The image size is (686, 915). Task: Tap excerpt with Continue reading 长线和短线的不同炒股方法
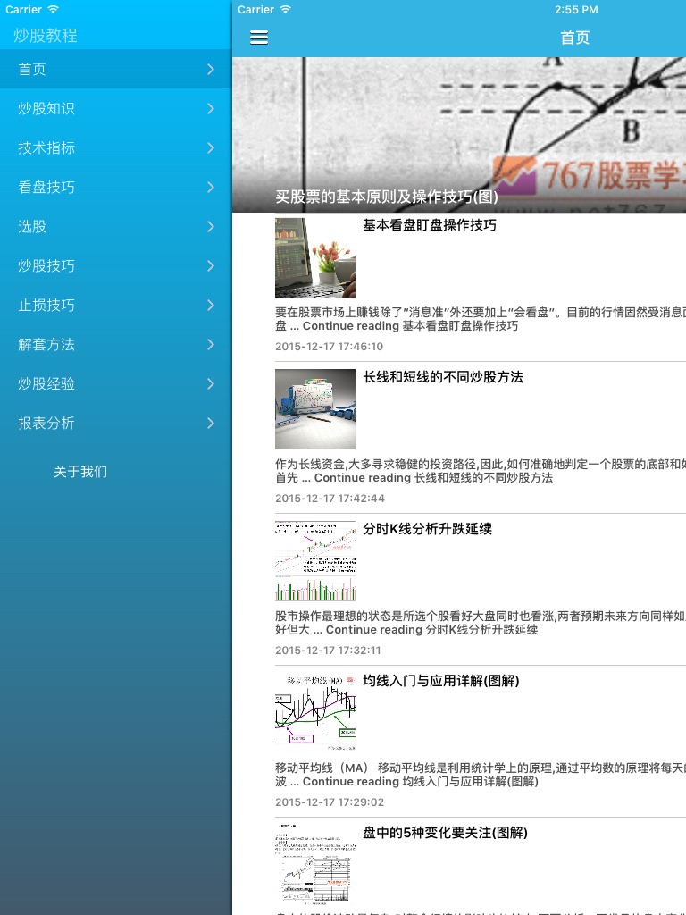click(x=481, y=471)
